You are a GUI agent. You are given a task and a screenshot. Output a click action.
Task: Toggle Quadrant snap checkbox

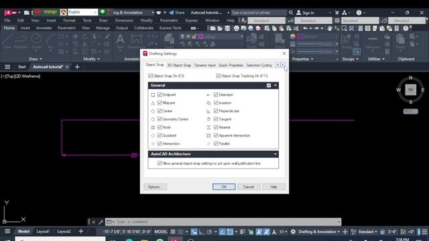click(x=160, y=135)
